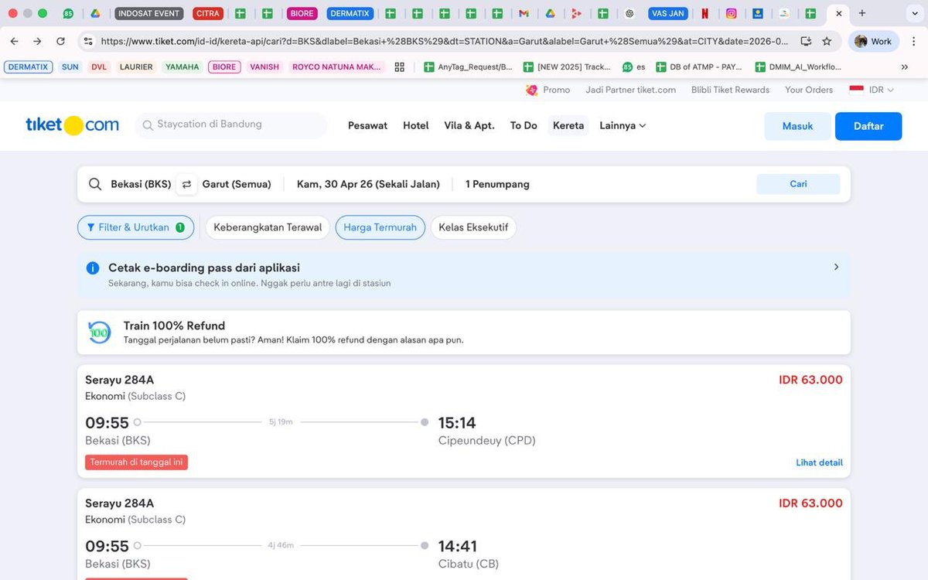Open the YAMAHA bookmark folder
The height and width of the screenshot is (580, 928).
pyautogui.click(x=182, y=67)
